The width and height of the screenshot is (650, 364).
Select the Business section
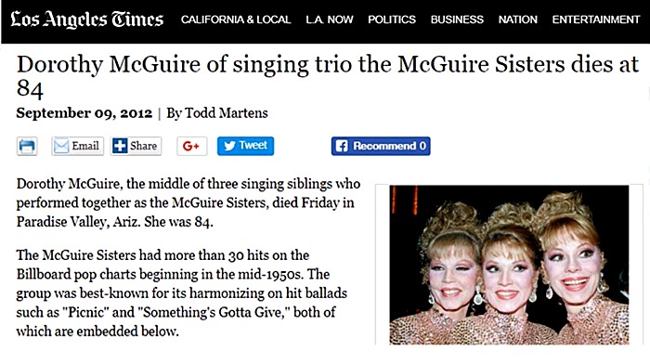tap(457, 19)
